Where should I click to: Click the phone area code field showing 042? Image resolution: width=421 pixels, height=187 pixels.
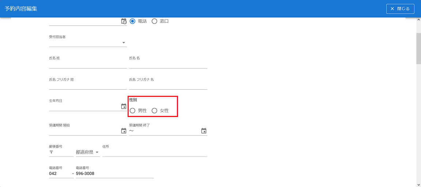[61, 174]
